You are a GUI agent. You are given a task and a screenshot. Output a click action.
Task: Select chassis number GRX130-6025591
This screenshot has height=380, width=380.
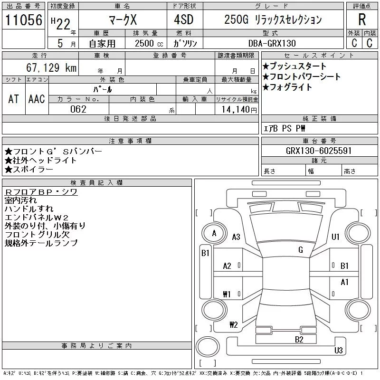point(319,151)
